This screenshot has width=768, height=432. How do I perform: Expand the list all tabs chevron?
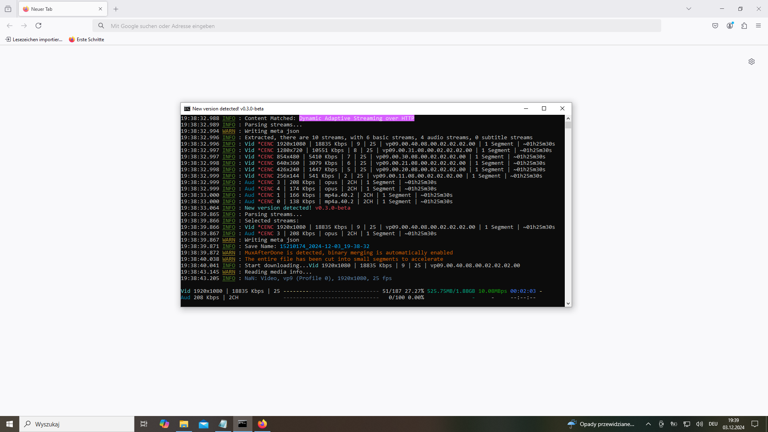click(689, 9)
